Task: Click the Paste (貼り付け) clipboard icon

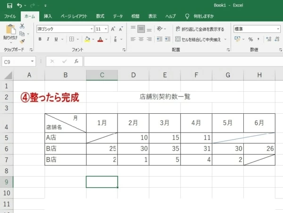Action: 10,29
